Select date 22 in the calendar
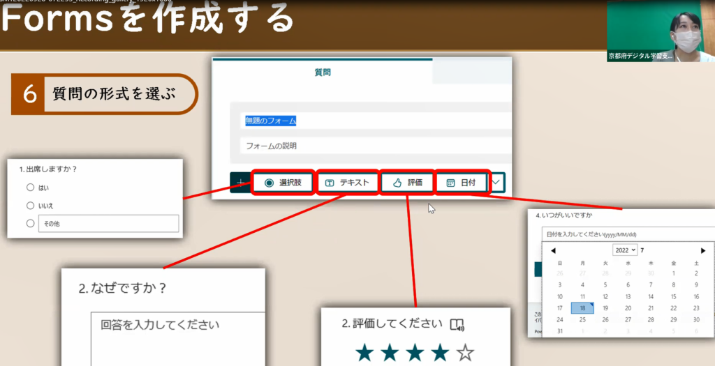715x366 pixels. [x=674, y=308]
